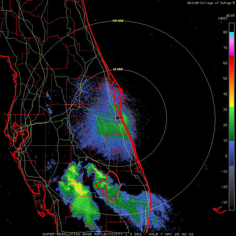
Task: Click the 80 value on the dBZ scale
Action: click(225, 32)
